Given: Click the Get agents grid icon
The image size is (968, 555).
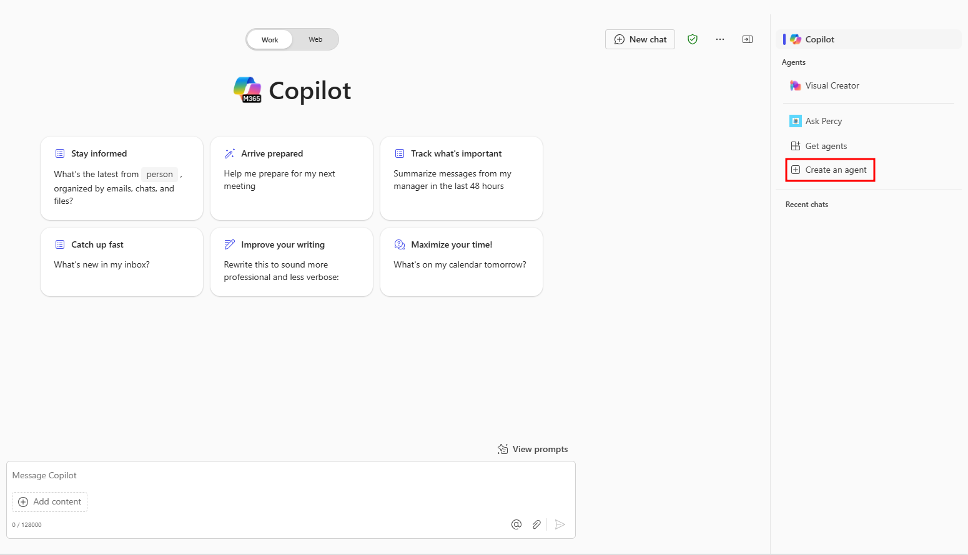Looking at the screenshot, I should [796, 146].
